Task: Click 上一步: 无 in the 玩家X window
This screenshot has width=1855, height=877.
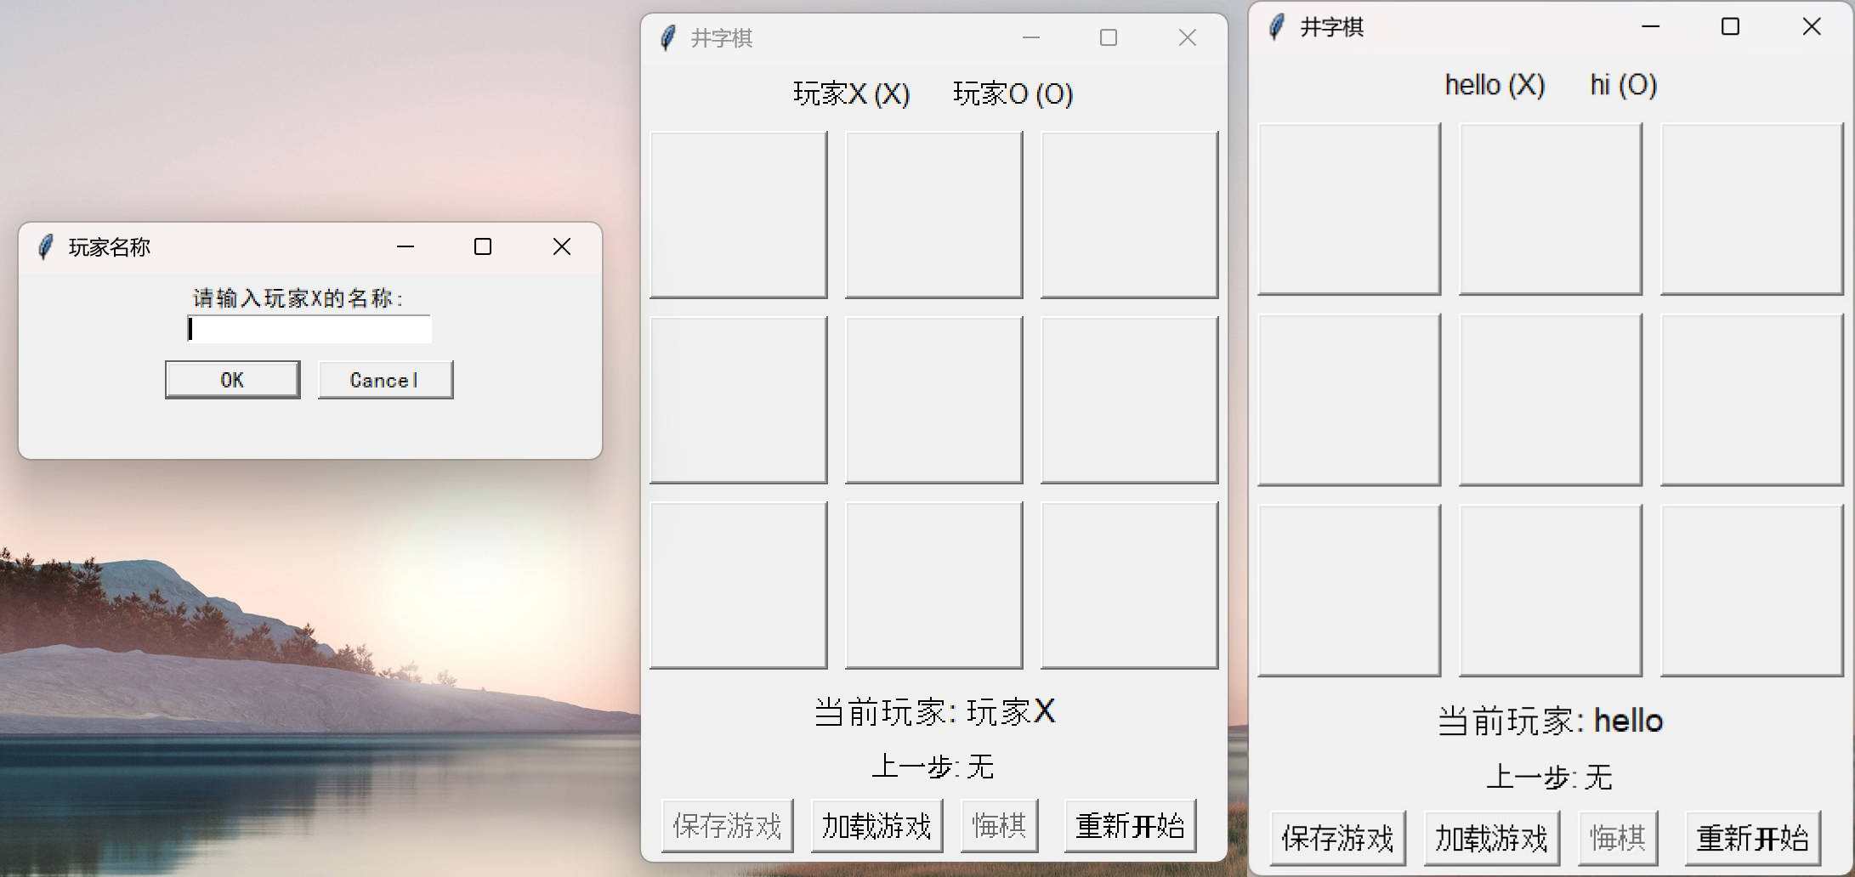Action: point(933,767)
